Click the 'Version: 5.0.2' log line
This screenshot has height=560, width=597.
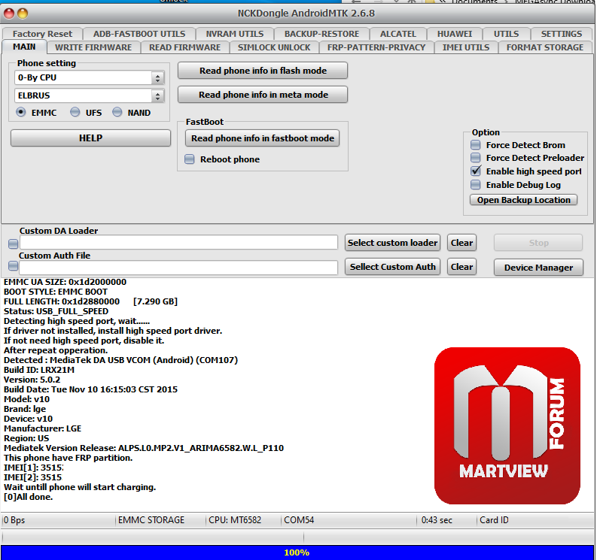(x=32, y=380)
